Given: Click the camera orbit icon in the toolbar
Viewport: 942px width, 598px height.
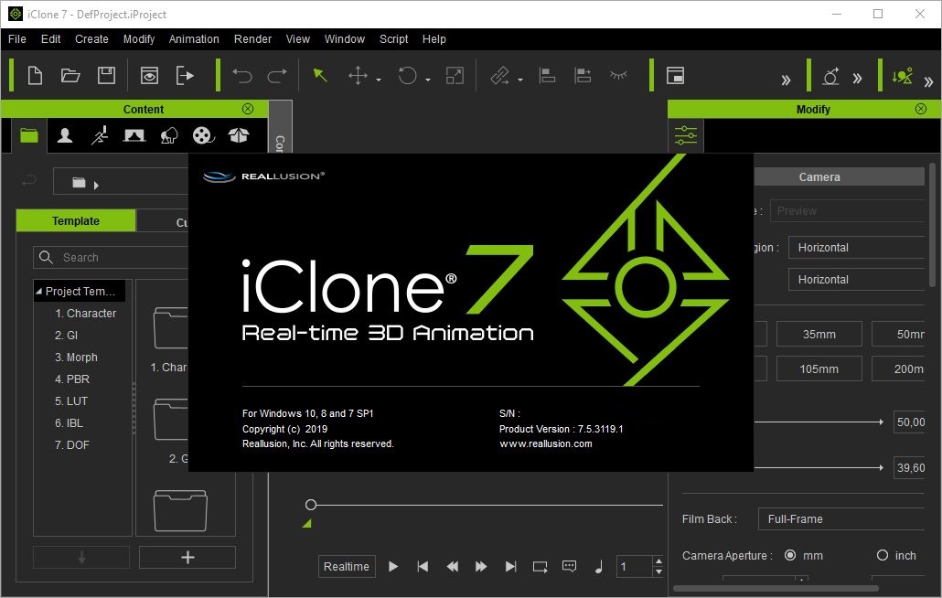Looking at the screenshot, I should (830, 76).
